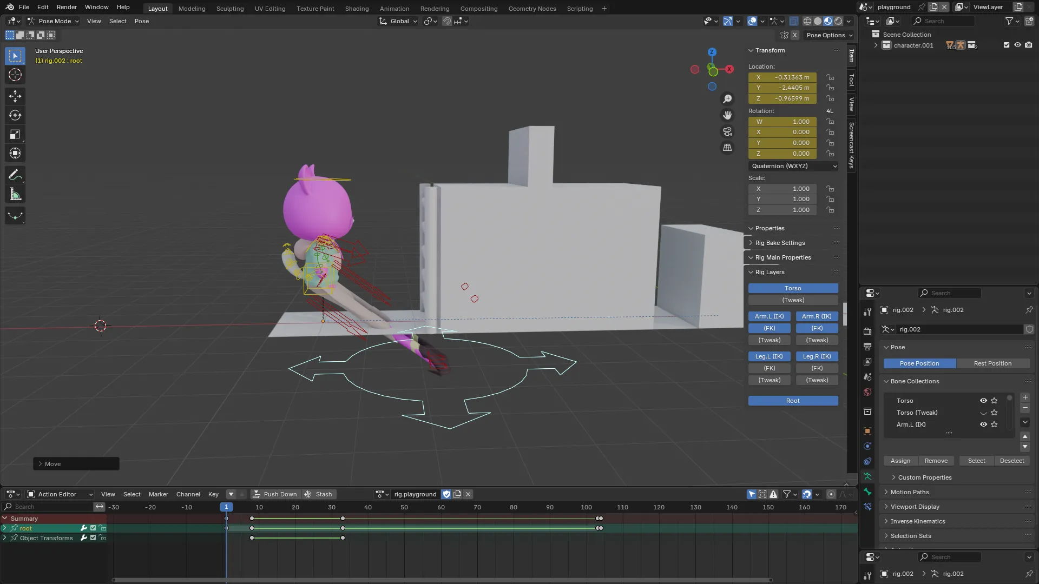Open the Render menu
The height and width of the screenshot is (584, 1039).
click(67, 7)
